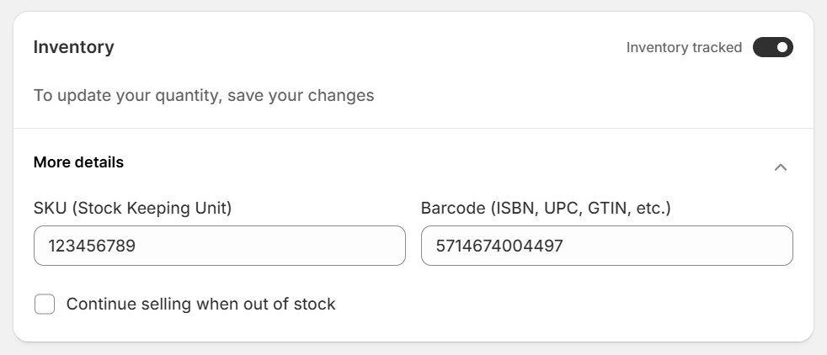Click the Continue selling when out of stock label
The image size is (827, 355).
coord(200,304)
